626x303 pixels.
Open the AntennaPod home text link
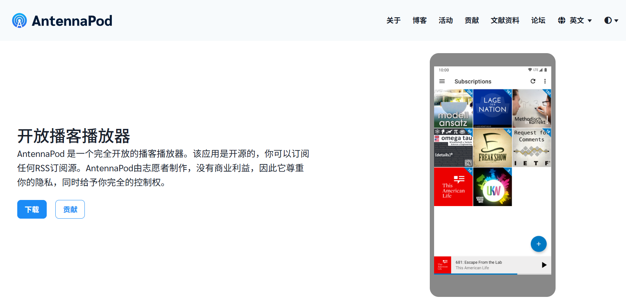[x=72, y=21]
